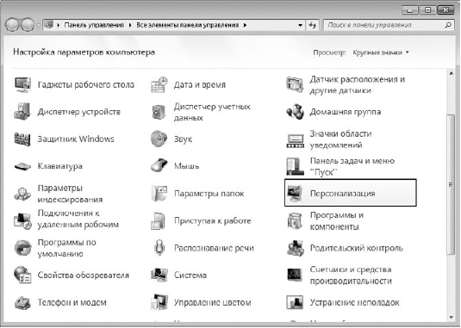Click the scrollbar down arrow
The height and width of the screenshot is (328, 461).
[452, 317]
